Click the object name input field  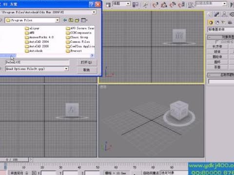[221, 81]
